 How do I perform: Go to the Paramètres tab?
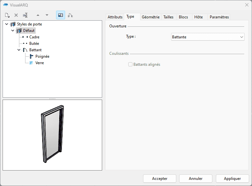pyautogui.click(x=219, y=17)
